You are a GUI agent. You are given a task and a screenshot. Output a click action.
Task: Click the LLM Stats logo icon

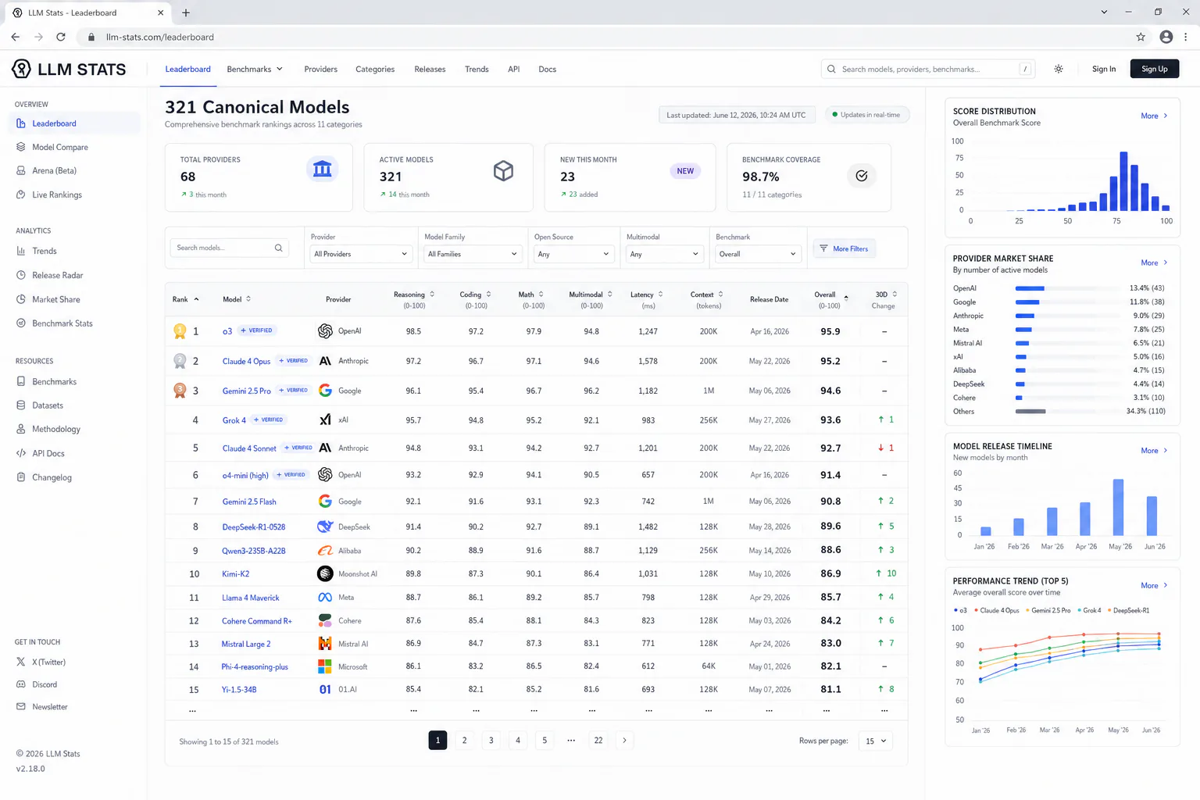coord(21,69)
